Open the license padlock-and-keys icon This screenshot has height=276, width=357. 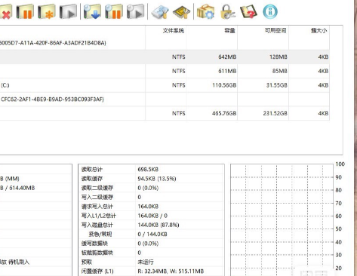(x=227, y=12)
